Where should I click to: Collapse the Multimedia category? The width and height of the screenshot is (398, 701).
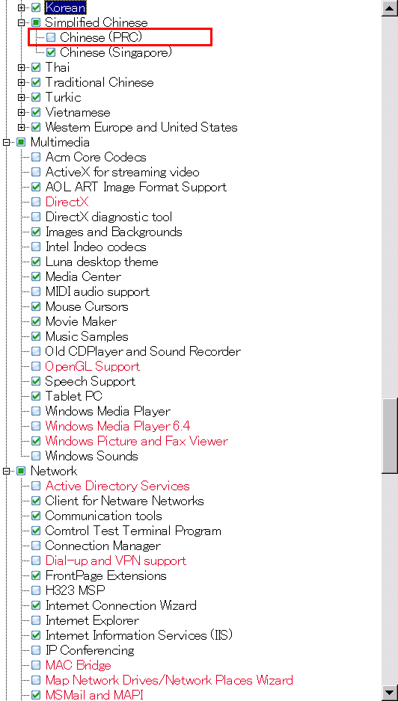pyautogui.click(x=6, y=142)
